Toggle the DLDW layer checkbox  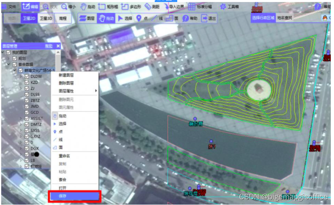(27, 76)
